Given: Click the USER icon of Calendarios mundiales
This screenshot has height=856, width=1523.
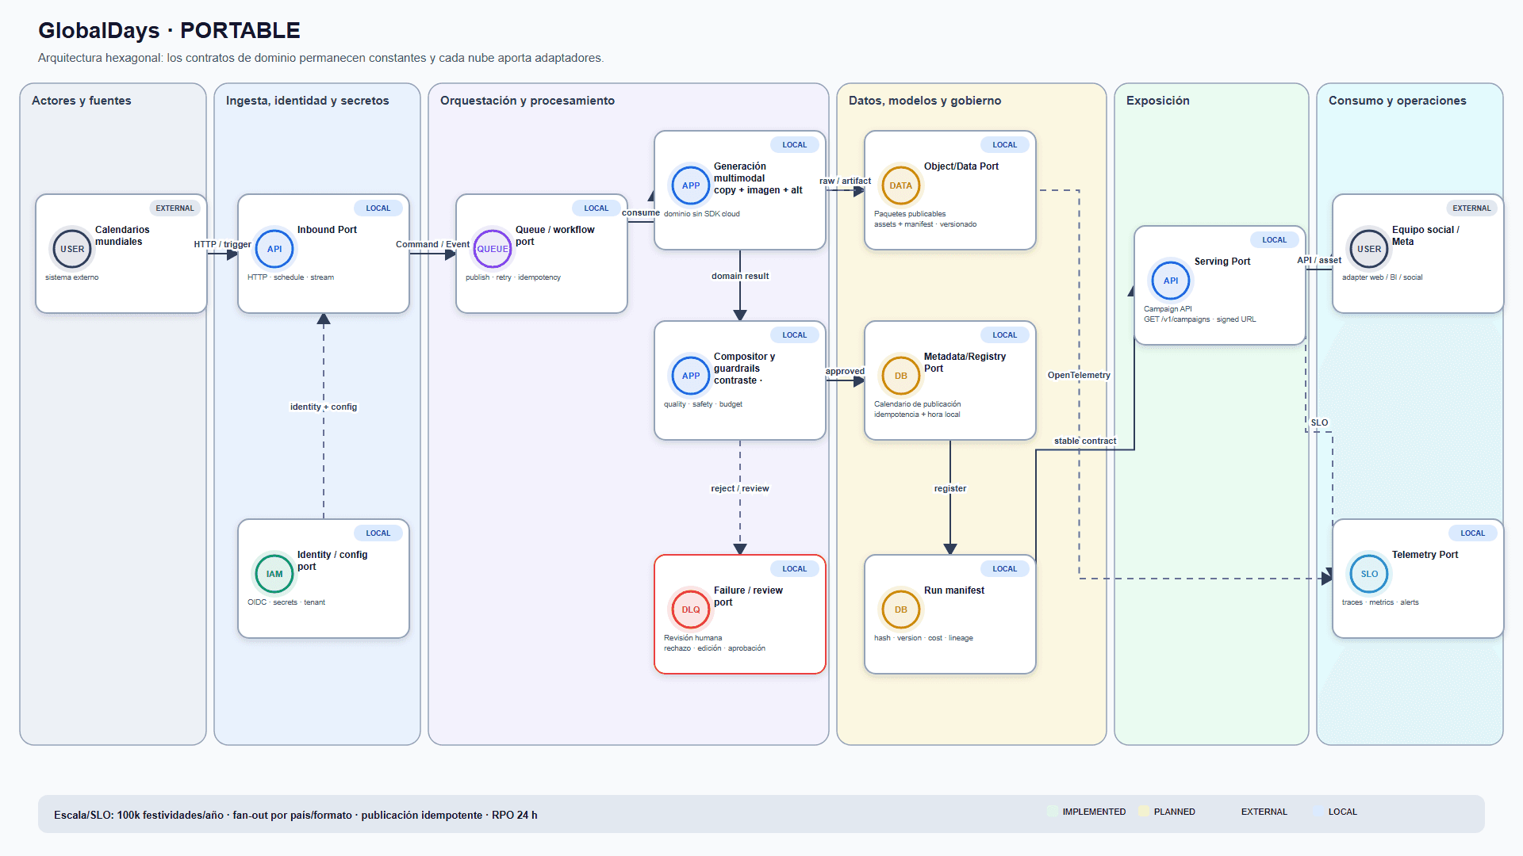Looking at the screenshot, I should (x=72, y=249).
